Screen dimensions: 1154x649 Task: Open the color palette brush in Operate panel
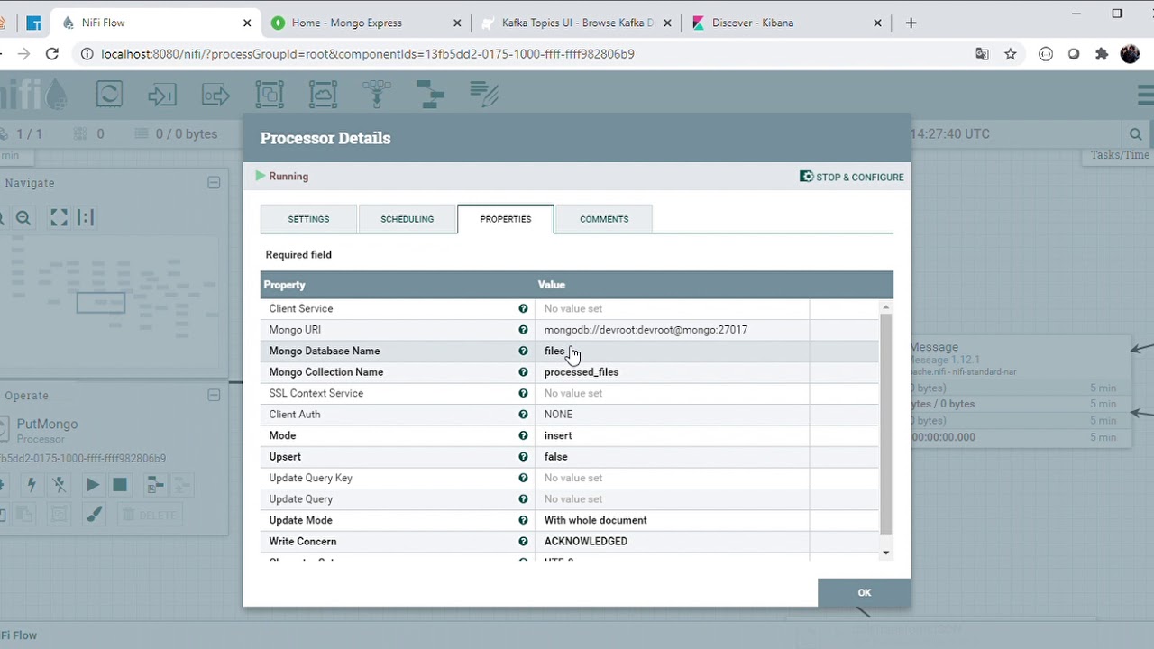pyautogui.click(x=93, y=514)
